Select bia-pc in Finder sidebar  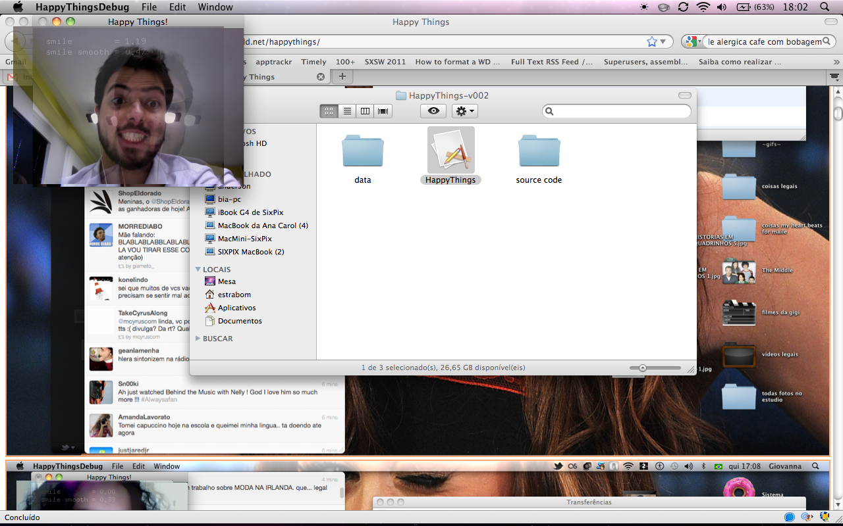tap(229, 199)
